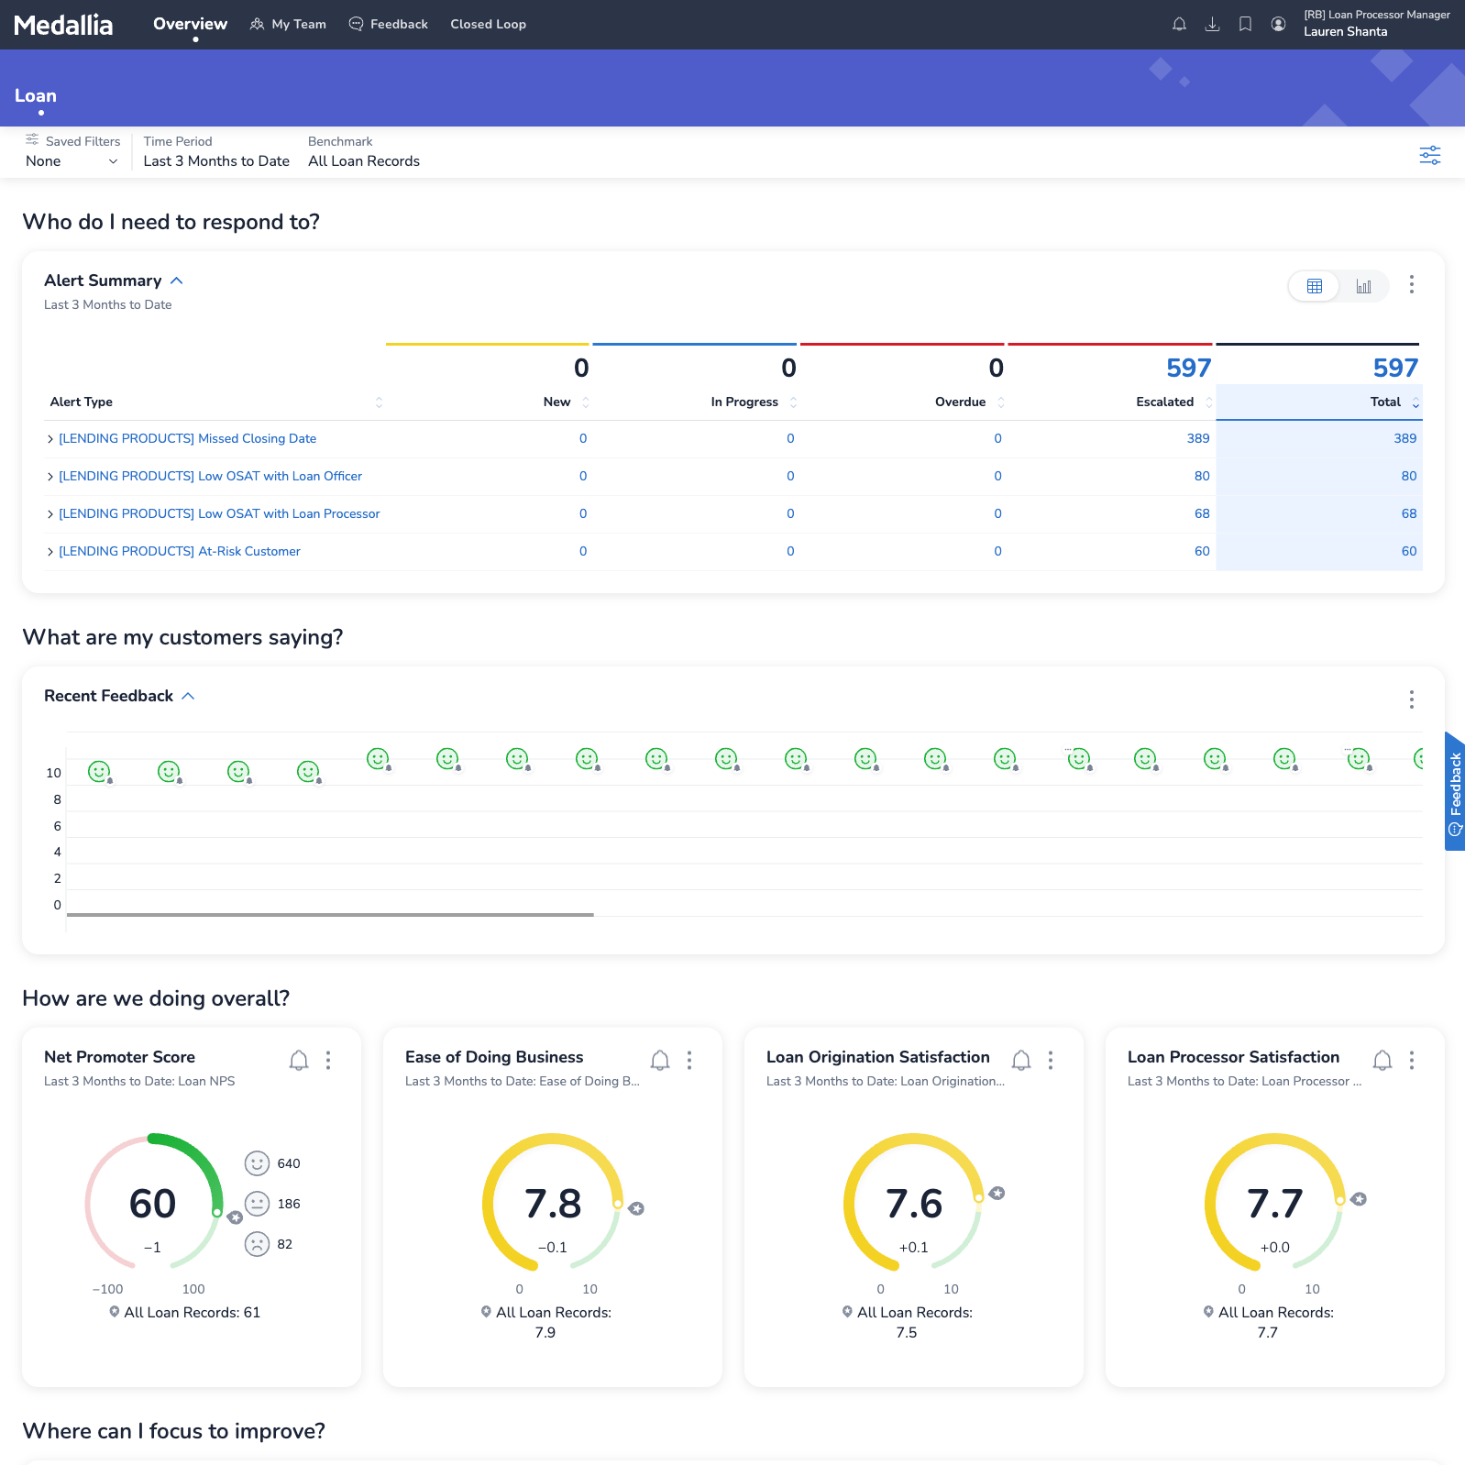1465x1465 pixels.
Task: Click the bookmark icon in header
Action: click(1245, 25)
